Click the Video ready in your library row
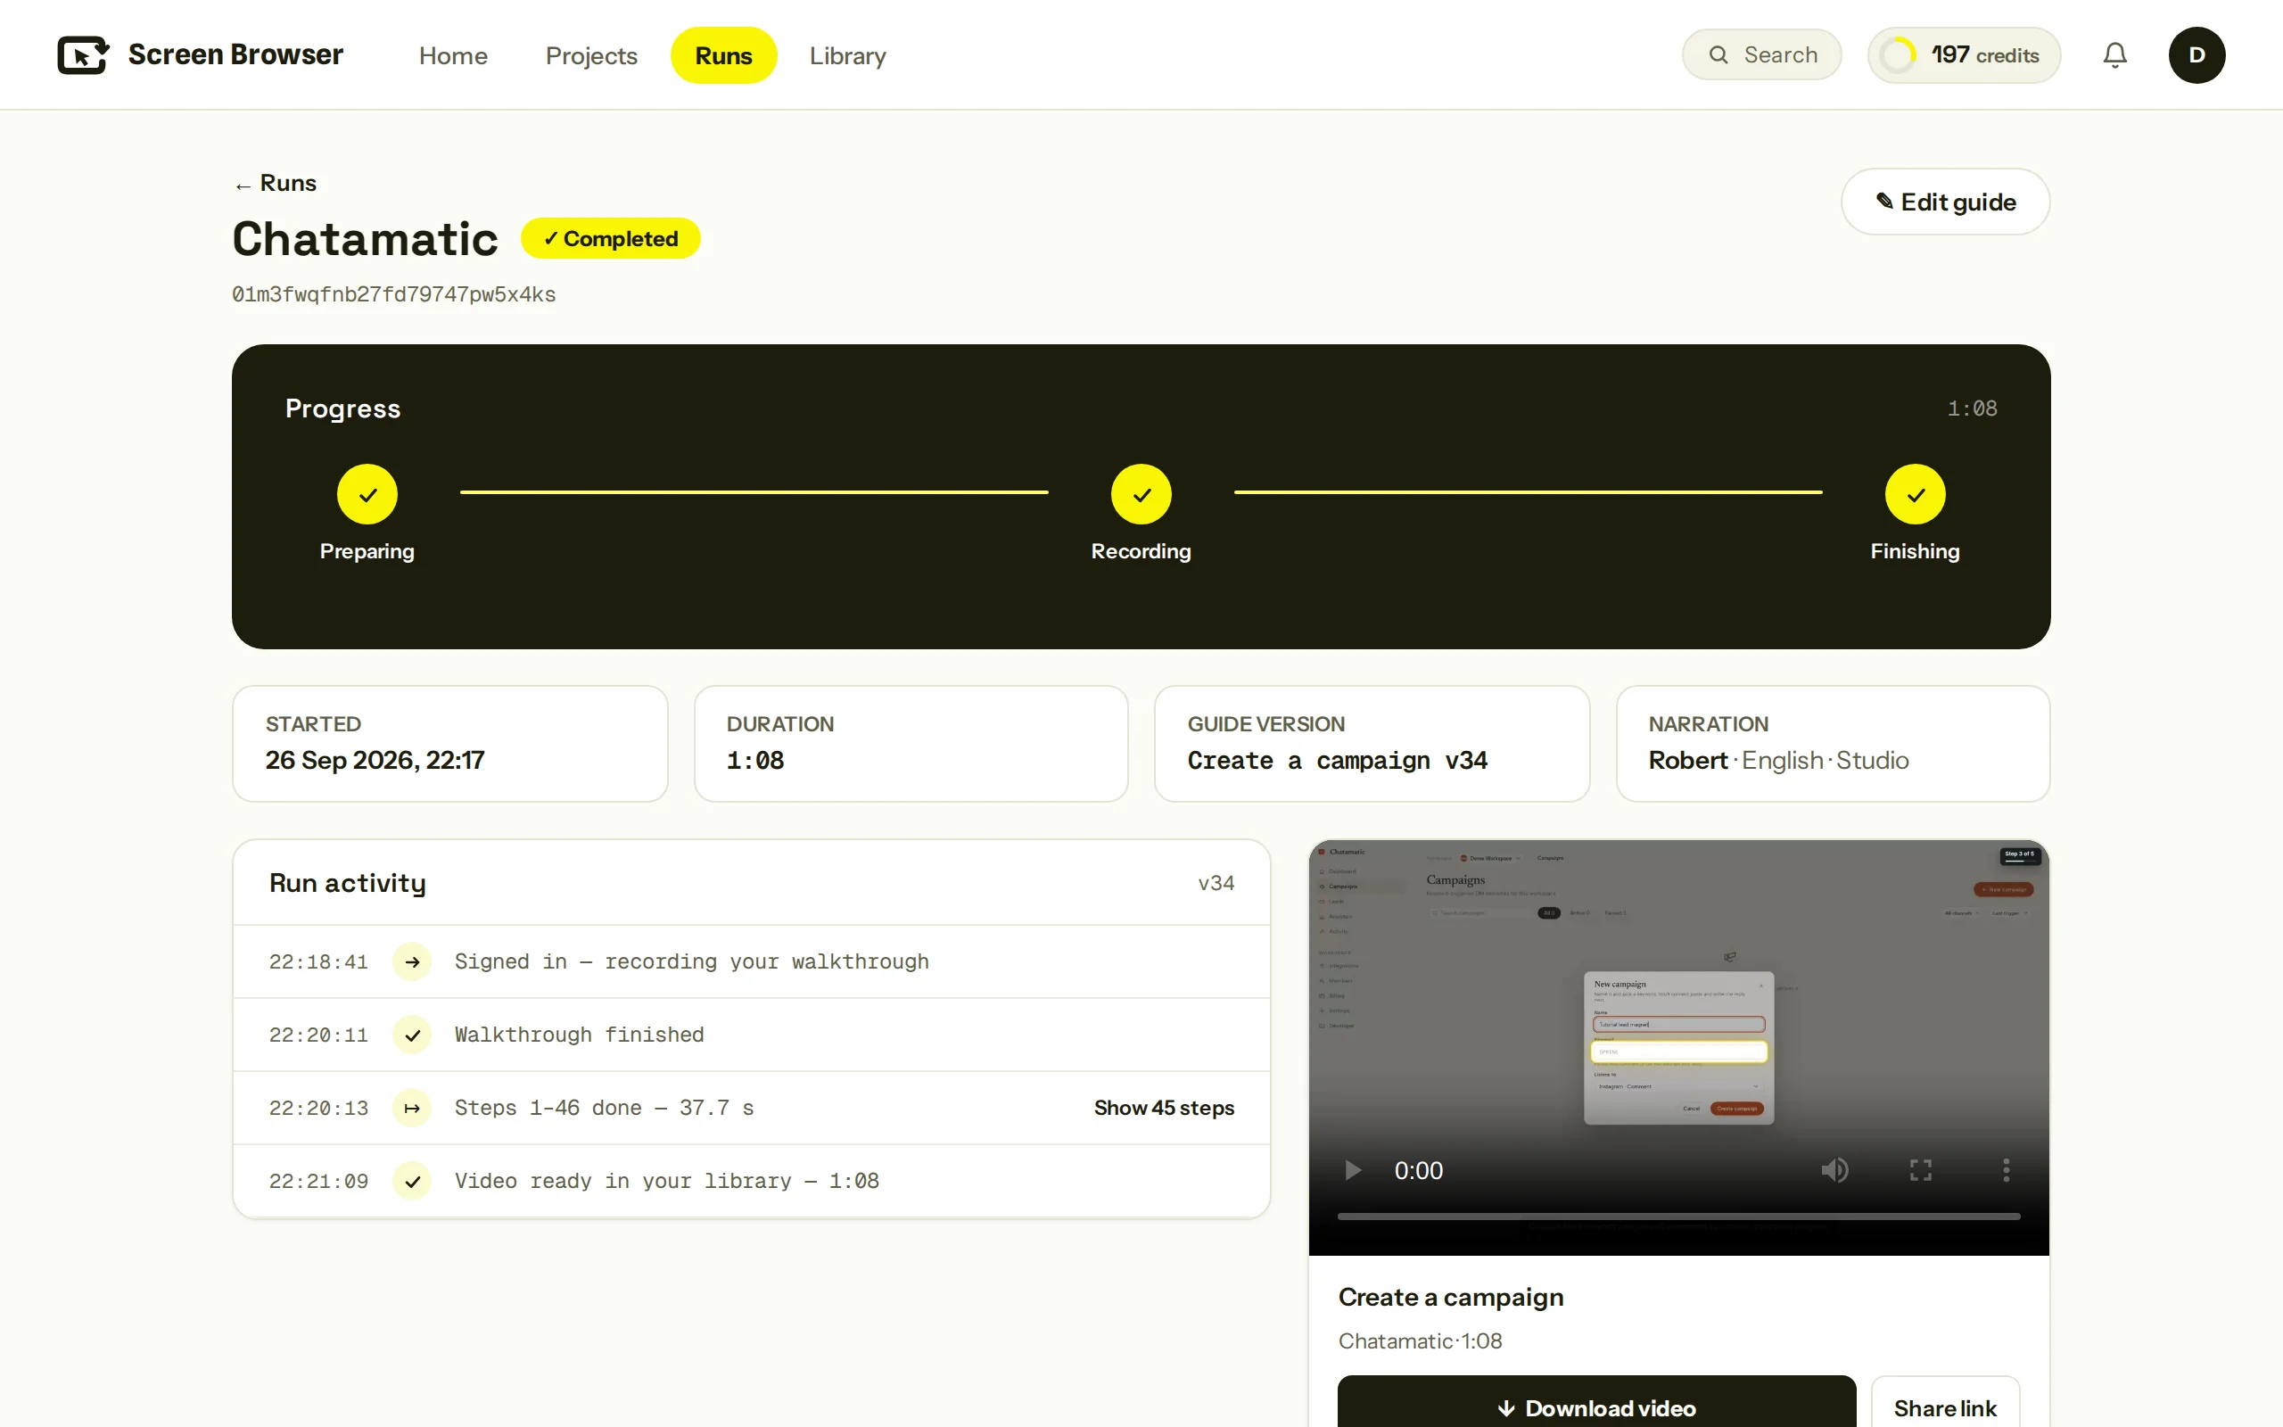This screenshot has height=1427, width=2283. click(x=751, y=1181)
